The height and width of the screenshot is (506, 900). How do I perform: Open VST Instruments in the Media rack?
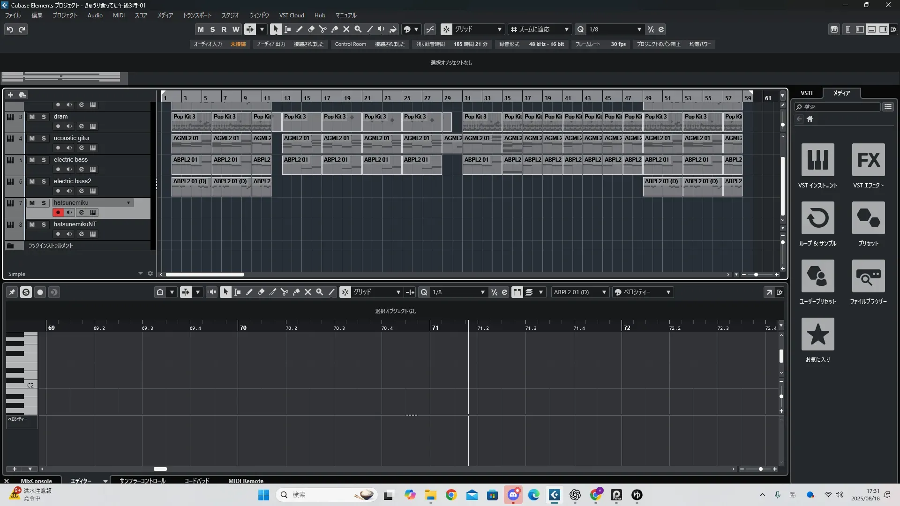(x=817, y=160)
